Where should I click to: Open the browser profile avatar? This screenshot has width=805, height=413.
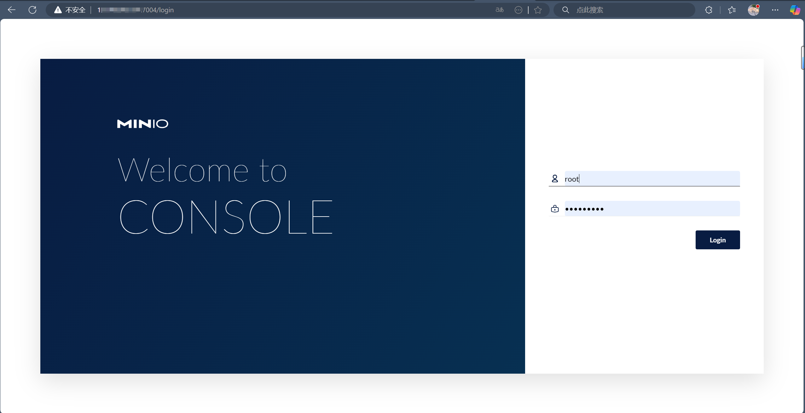click(754, 10)
